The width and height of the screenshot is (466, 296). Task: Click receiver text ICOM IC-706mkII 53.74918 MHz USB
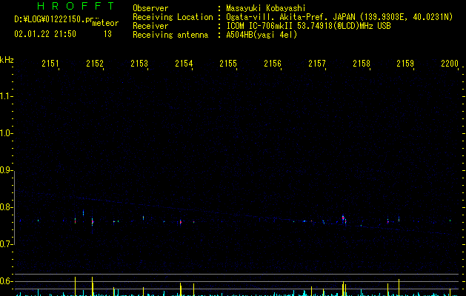click(x=308, y=26)
